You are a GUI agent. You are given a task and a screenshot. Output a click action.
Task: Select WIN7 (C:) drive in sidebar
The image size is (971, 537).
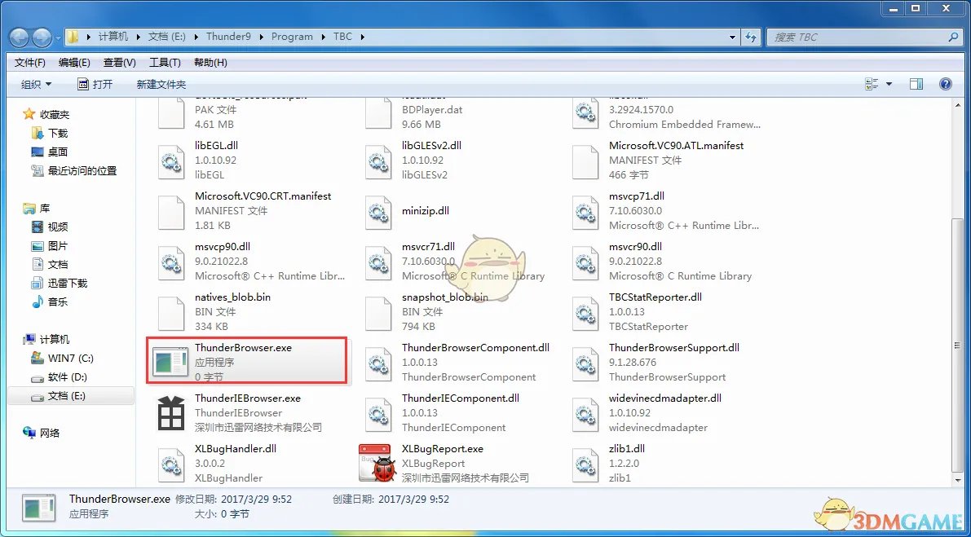[x=69, y=359]
